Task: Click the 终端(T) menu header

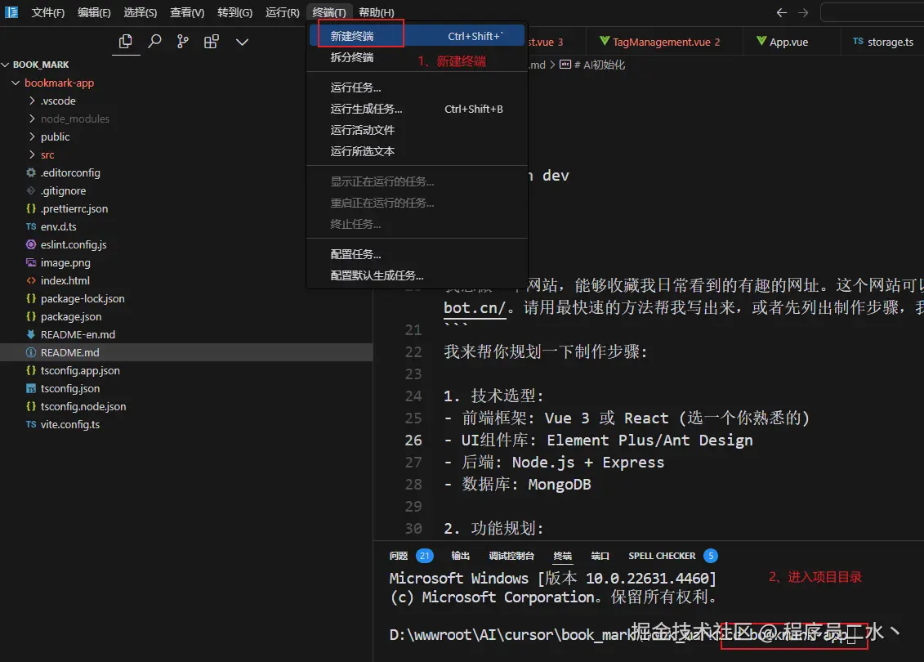Action: coord(328,12)
